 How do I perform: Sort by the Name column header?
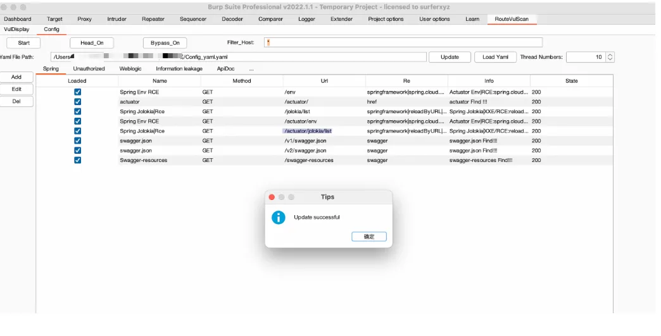160,81
